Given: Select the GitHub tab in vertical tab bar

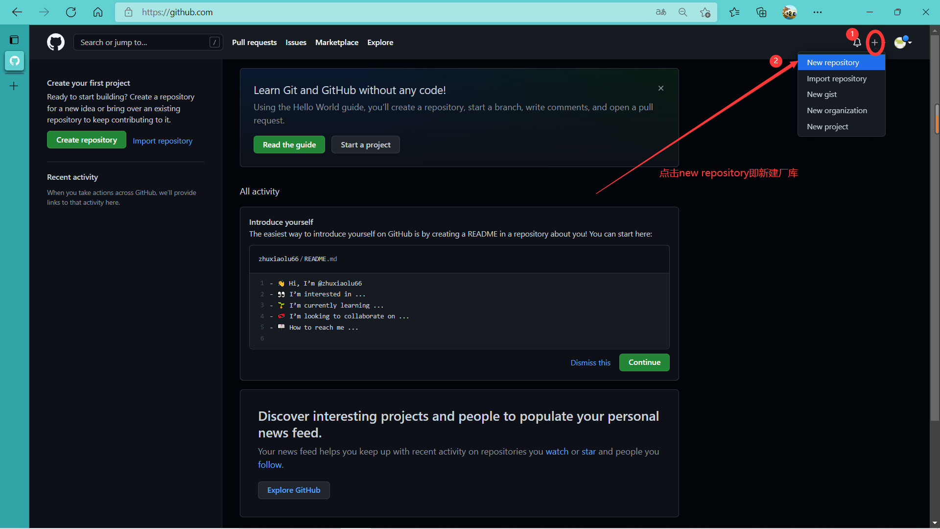Looking at the screenshot, I should (14, 61).
